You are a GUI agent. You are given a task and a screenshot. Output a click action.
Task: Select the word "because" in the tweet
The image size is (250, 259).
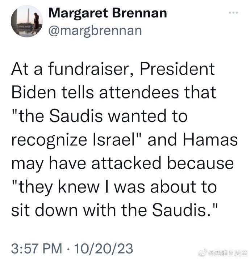[x=201, y=163]
